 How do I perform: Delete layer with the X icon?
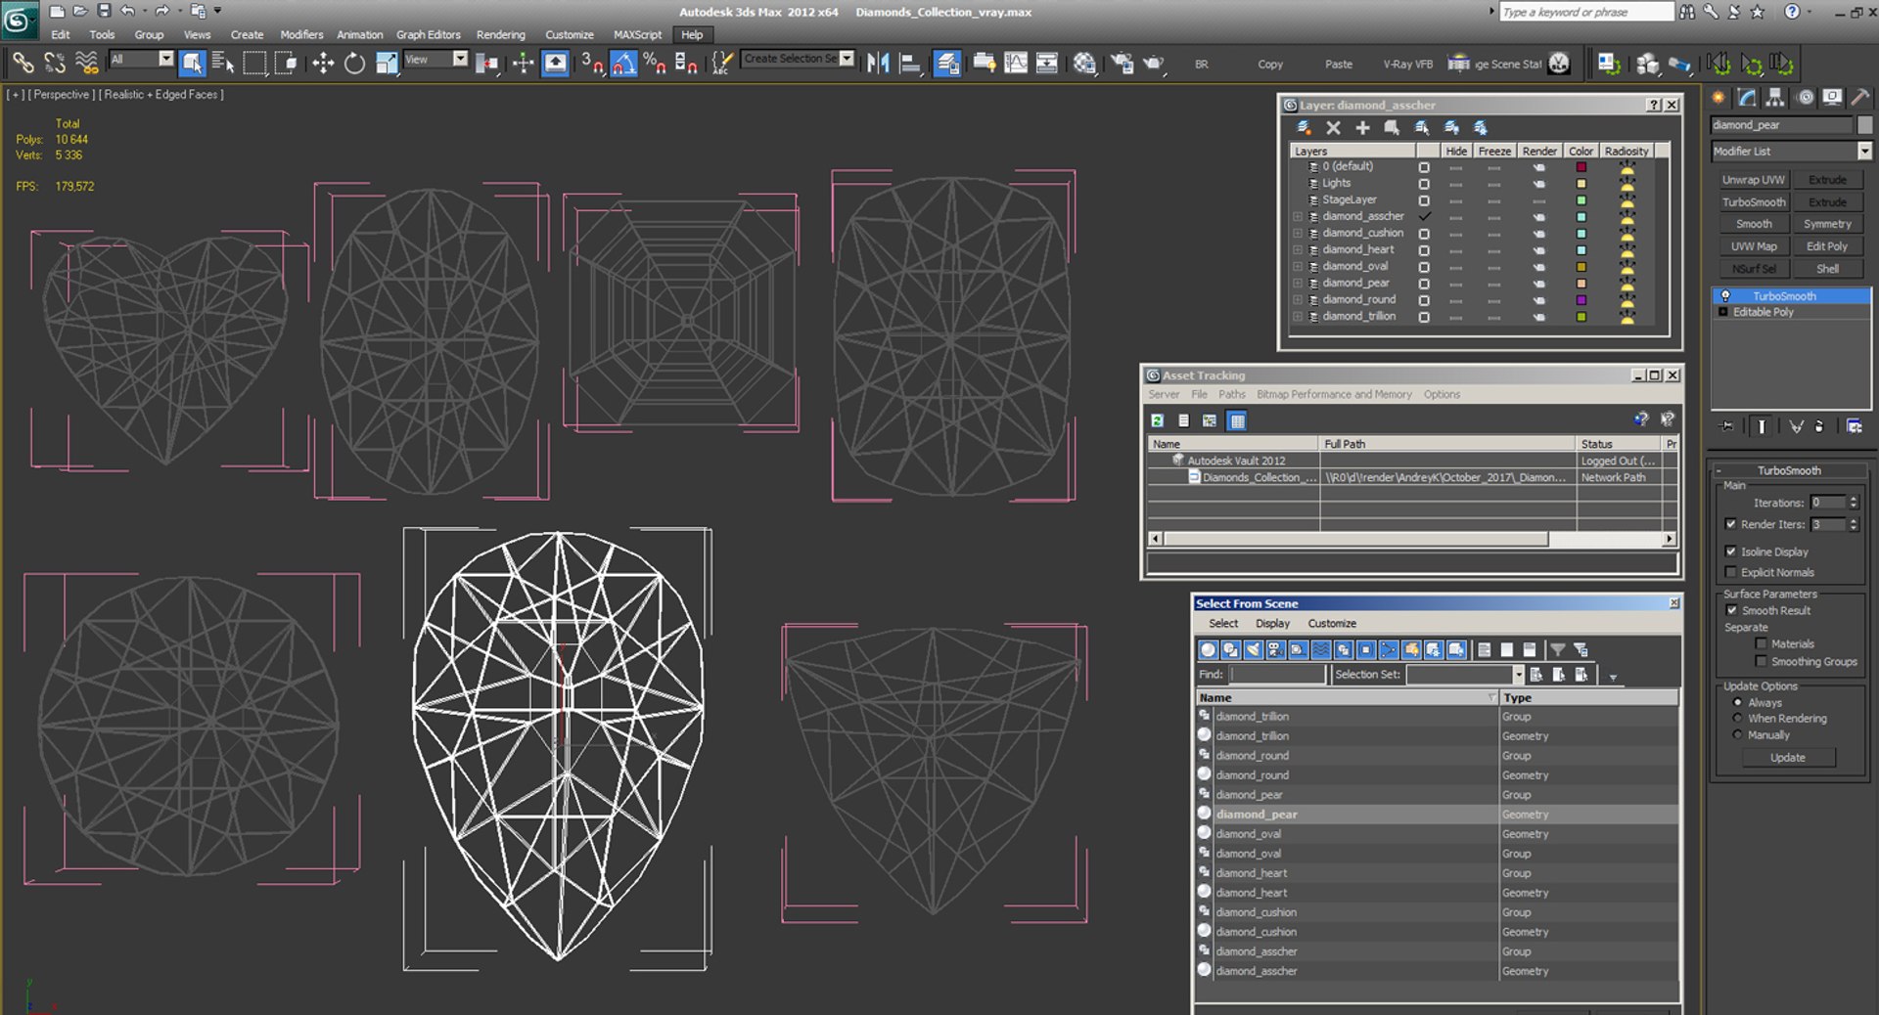tap(1333, 128)
